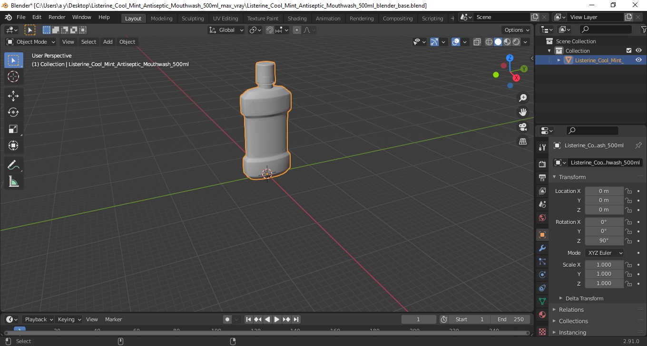Open XYZ Euler rotation mode dropdown

coord(604,253)
